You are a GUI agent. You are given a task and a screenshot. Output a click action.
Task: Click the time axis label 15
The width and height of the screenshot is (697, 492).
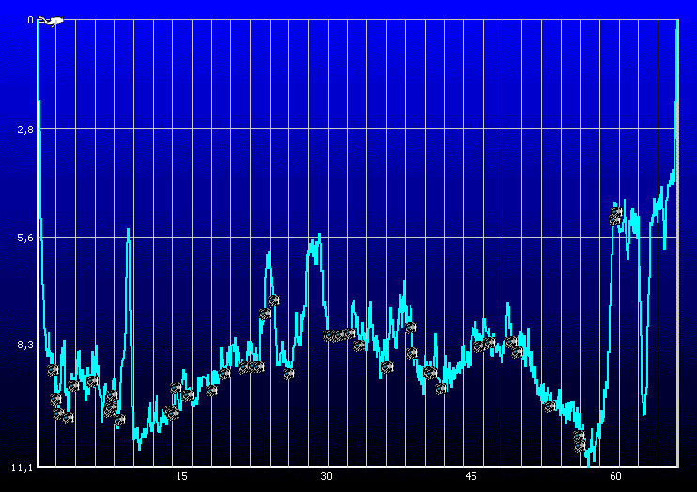[x=182, y=476]
